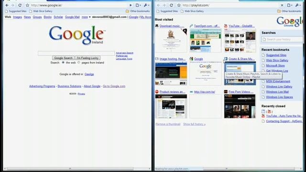Click star icon in playlist.com window
Image resolution: width=306 pixels, height=172 pixels.
[179, 5]
